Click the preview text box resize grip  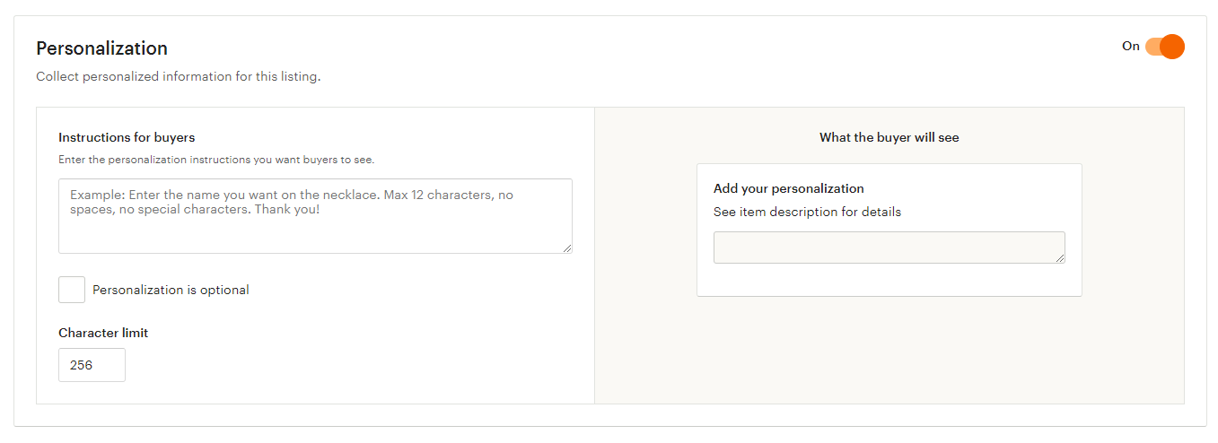[x=1060, y=258]
